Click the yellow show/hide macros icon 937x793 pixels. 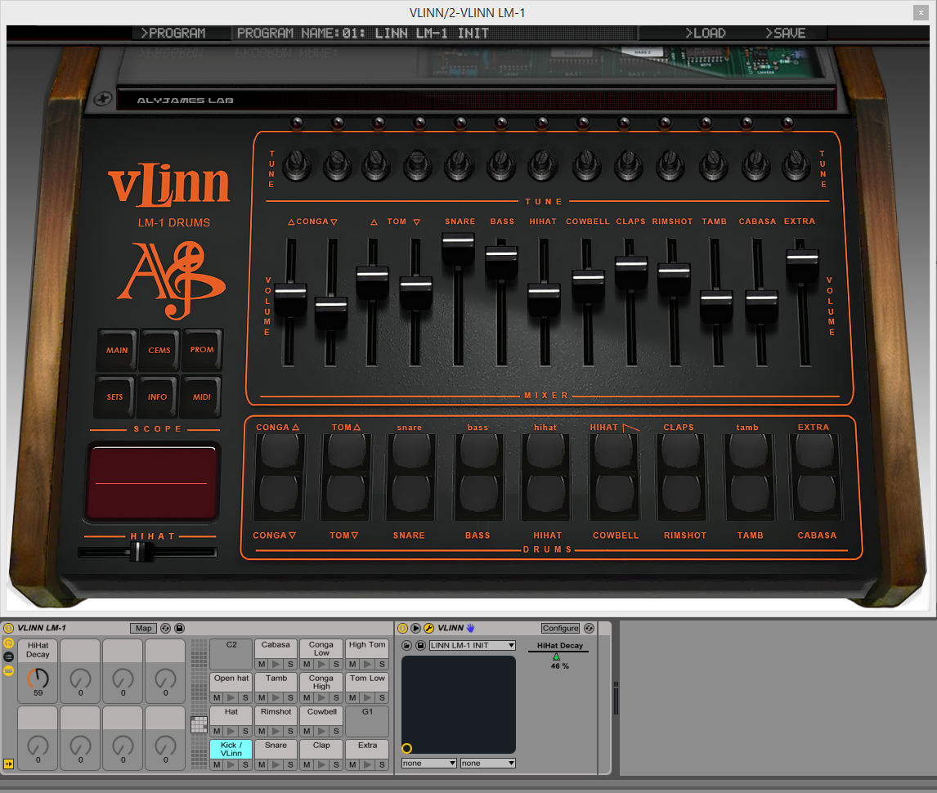pyautogui.click(x=9, y=643)
